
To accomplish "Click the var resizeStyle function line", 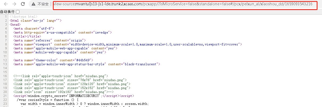I will point(48,100).
